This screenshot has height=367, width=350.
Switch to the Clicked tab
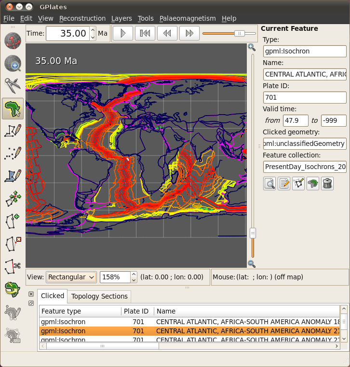(53, 296)
